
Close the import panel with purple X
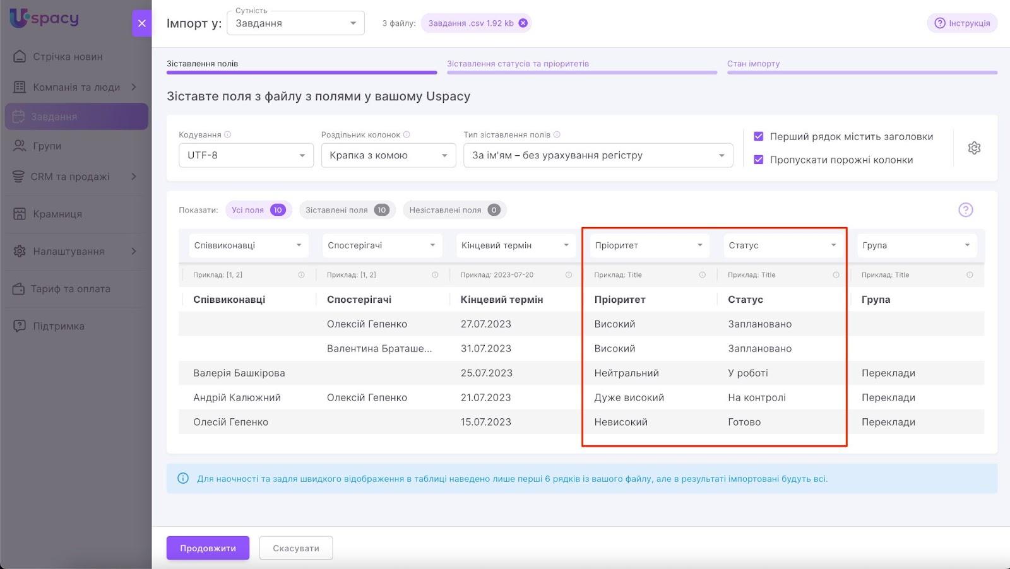(x=141, y=23)
